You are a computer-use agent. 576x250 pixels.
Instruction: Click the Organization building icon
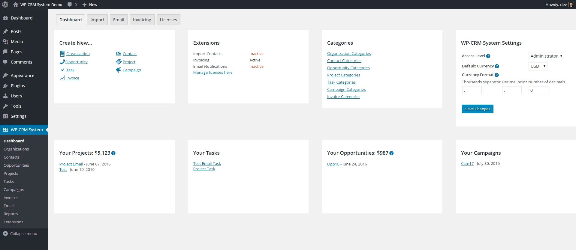pyautogui.click(x=62, y=54)
